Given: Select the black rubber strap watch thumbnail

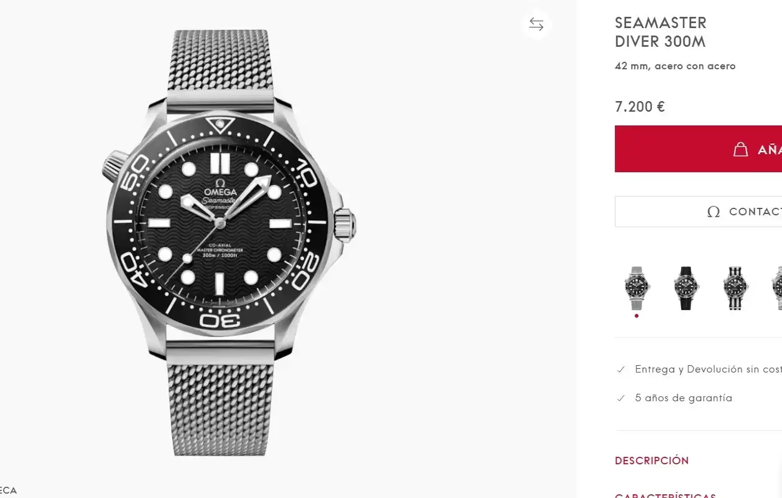Looking at the screenshot, I should pos(686,288).
